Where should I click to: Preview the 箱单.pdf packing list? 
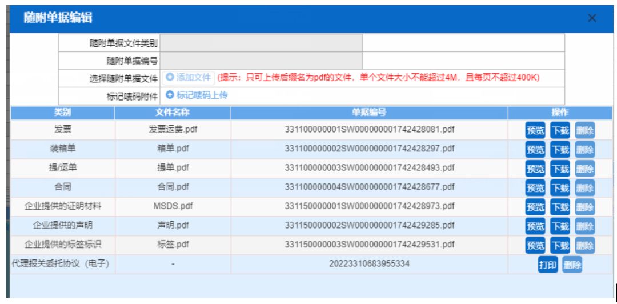point(535,150)
